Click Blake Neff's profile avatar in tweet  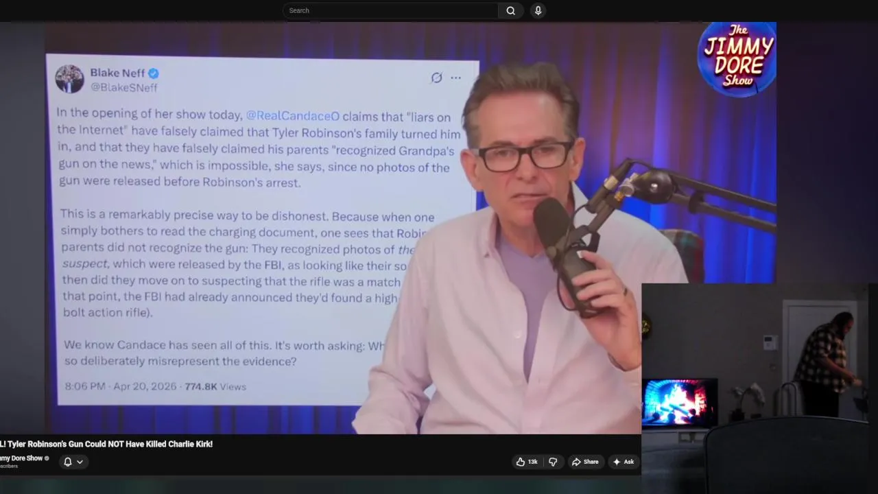coord(69,79)
